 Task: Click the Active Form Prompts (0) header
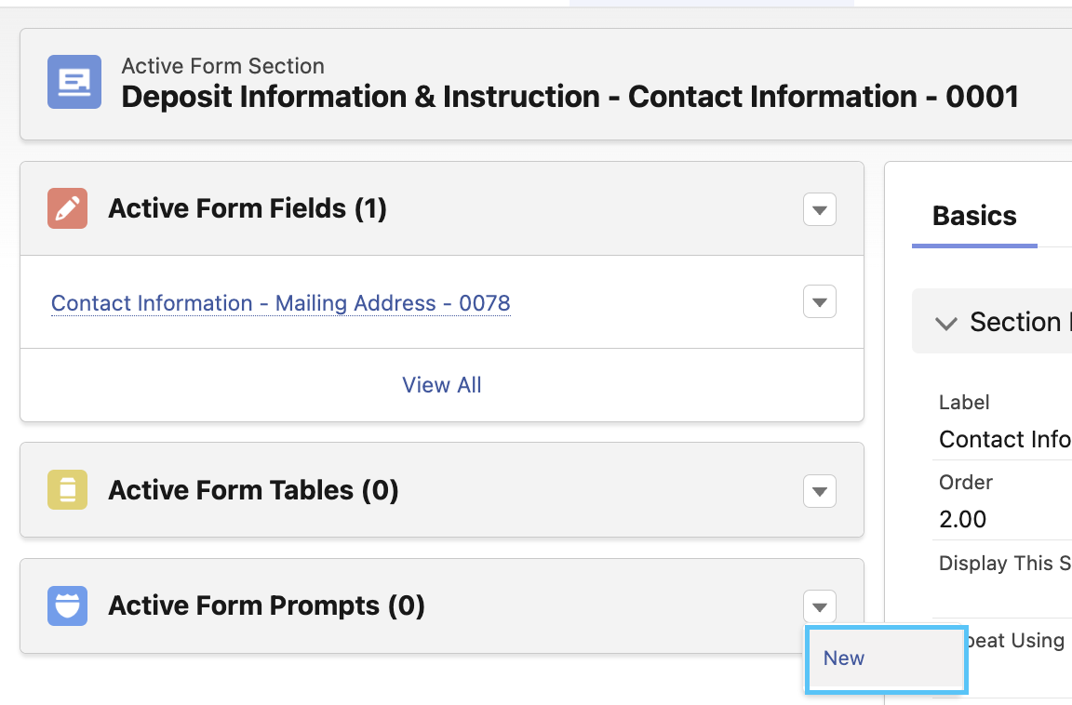tap(266, 605)
